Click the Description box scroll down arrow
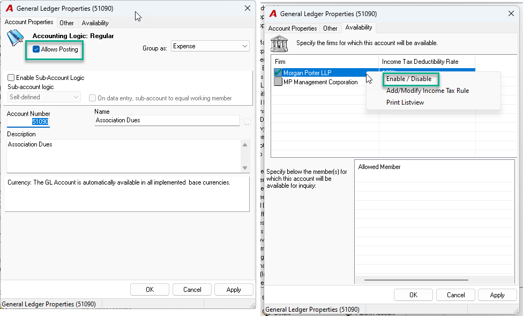The width and height of the screenshot is (523, 316). pyautogui.click(x=245, y=168)
